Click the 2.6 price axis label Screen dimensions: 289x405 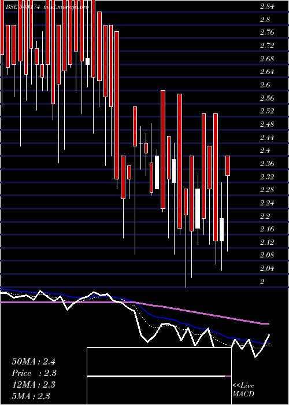coord(265,85)
